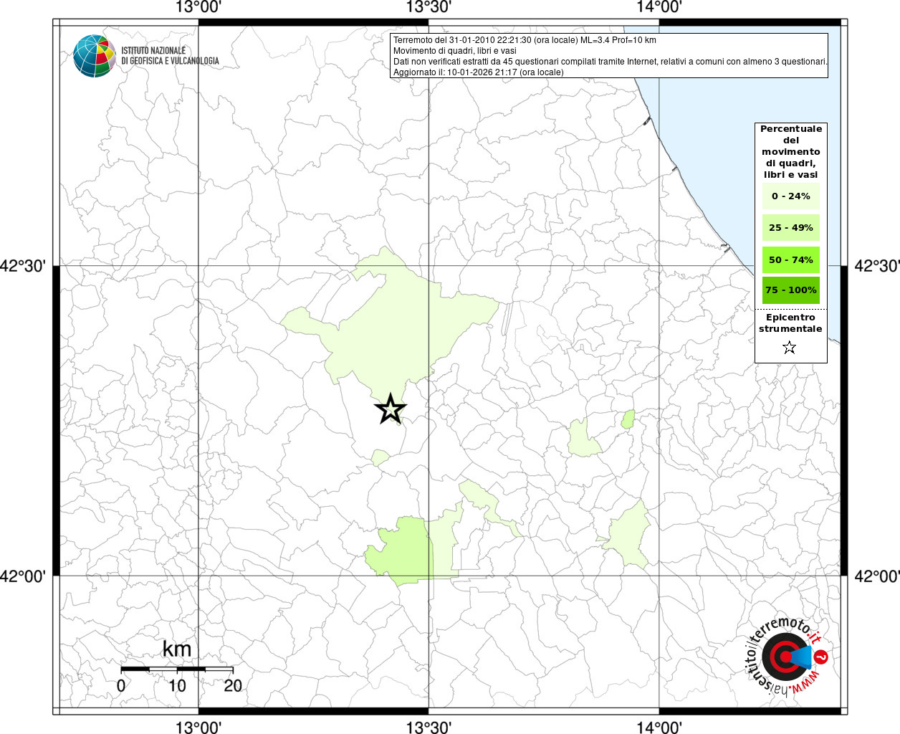
Task: Click the top 14°00' longitude label
Action: (659, 7)
